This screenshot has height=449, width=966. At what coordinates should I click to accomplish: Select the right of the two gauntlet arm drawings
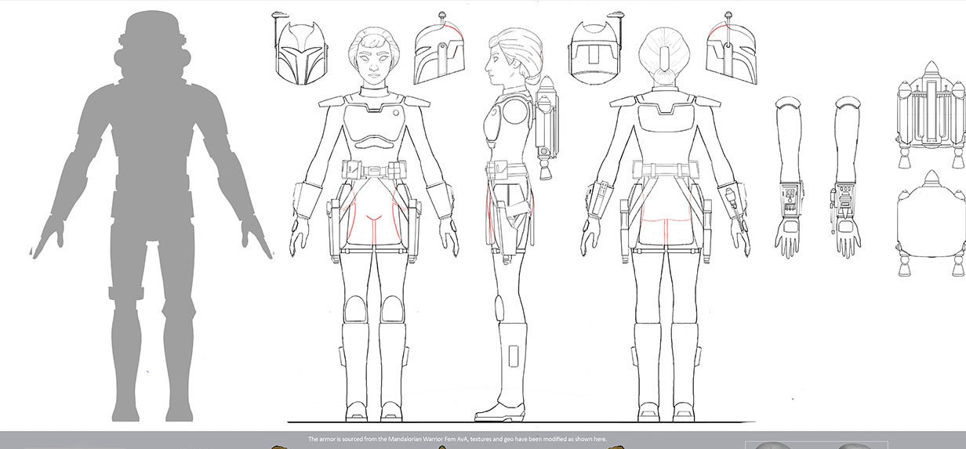[847, 177]
